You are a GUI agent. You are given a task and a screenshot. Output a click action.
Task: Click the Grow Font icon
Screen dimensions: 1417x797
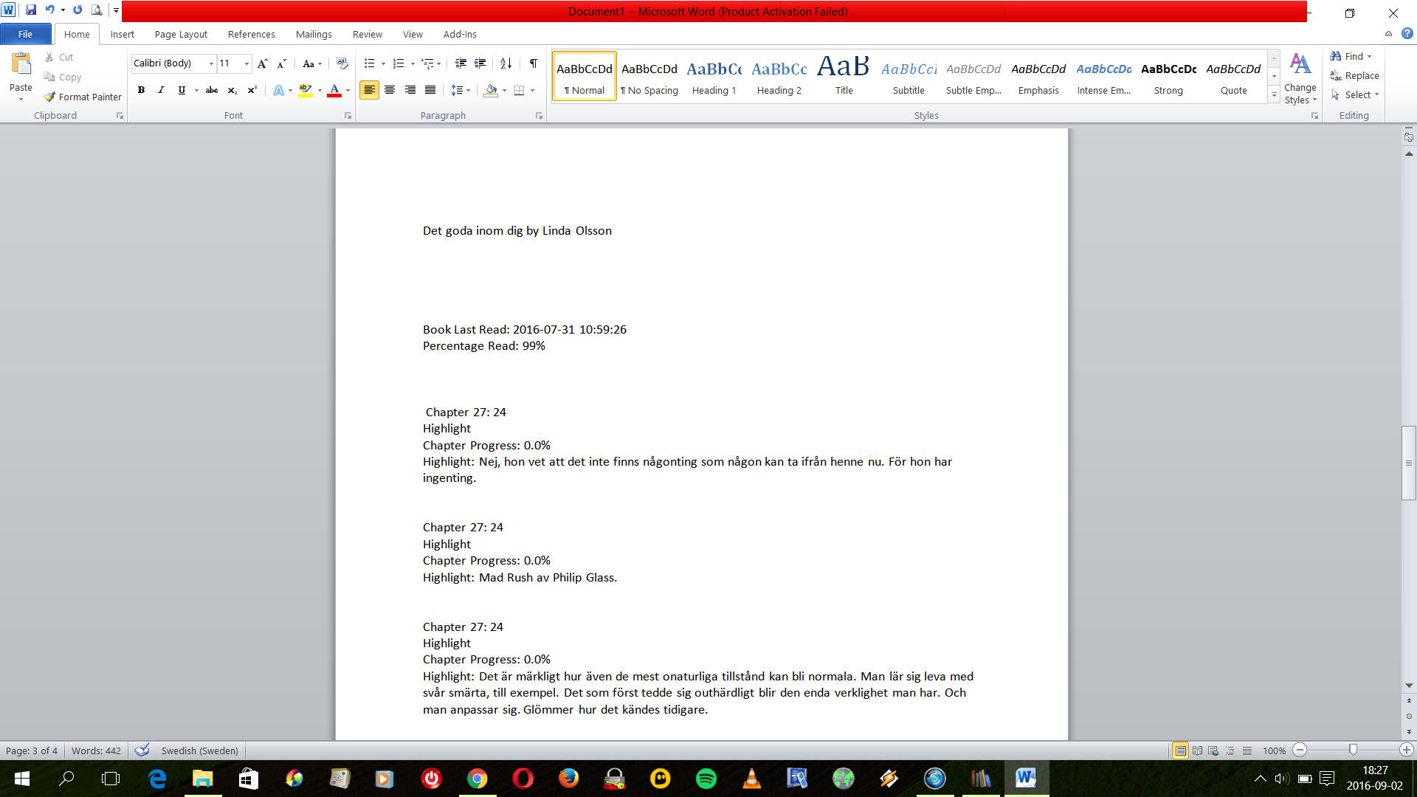coord(262,63)
